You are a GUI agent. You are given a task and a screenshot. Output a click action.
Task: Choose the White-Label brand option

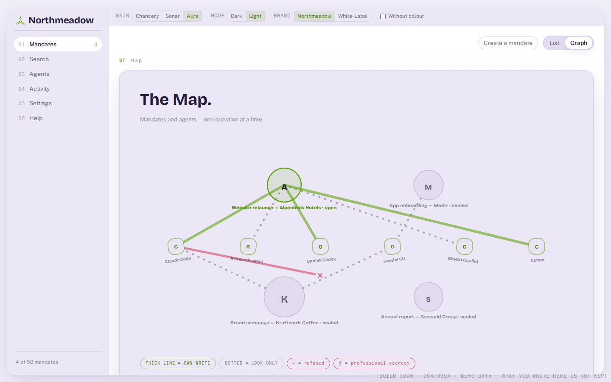point(353,16)
